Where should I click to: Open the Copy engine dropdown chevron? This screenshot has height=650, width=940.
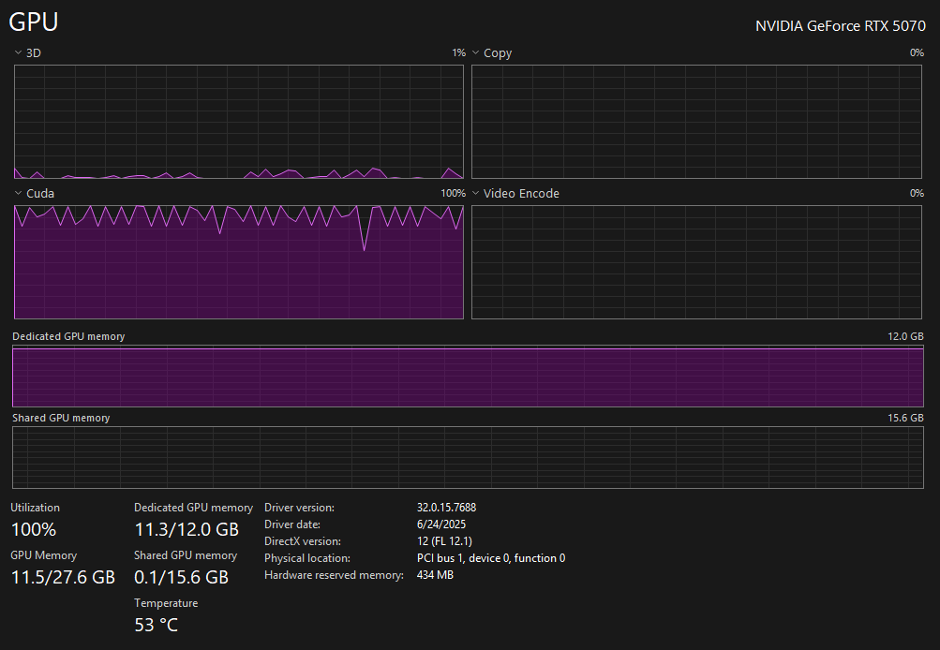pos(475,52)
